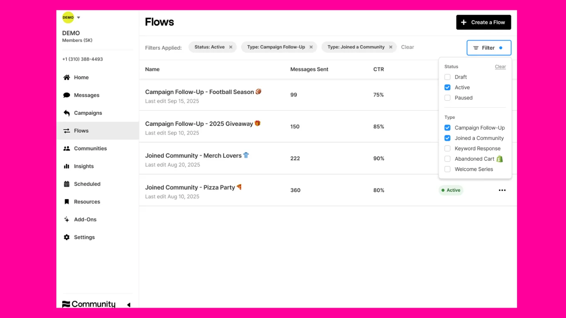Uncheck the Active status checkbox
This screenshot has width=566, height=318.
tap(447, 87)
